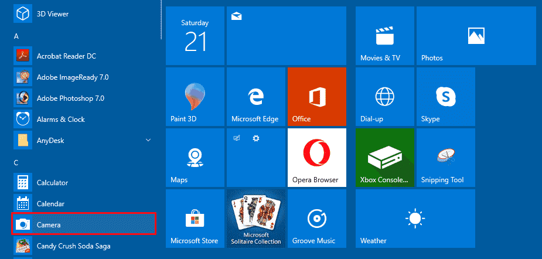Open Adobe ImageReady 7.0
The width and height of the screenshot is (542, 259).
point(84,77)
